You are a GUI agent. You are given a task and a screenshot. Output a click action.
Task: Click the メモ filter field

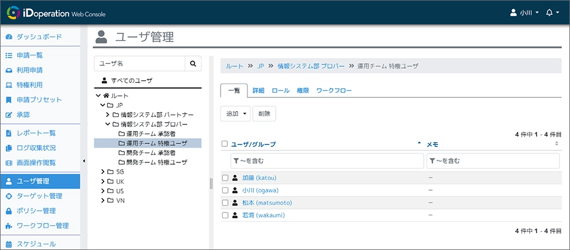493,161
